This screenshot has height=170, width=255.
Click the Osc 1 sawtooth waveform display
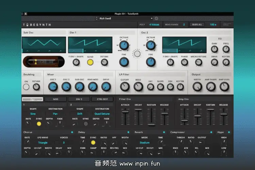[x=90, y=45]
